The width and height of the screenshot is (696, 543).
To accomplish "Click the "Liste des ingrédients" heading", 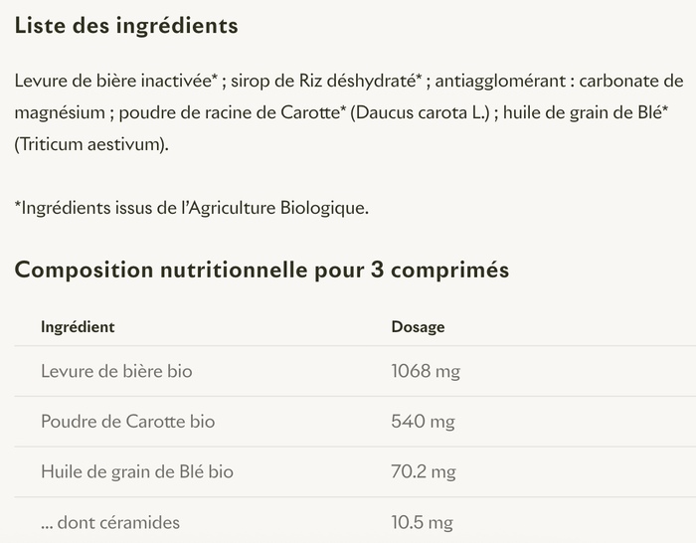I will click(126, 26).
